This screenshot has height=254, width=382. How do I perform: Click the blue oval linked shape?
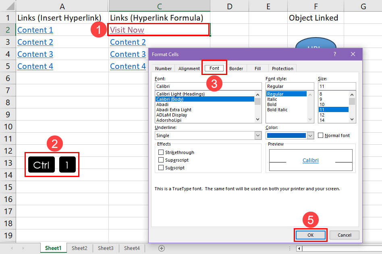click(316, 43)
